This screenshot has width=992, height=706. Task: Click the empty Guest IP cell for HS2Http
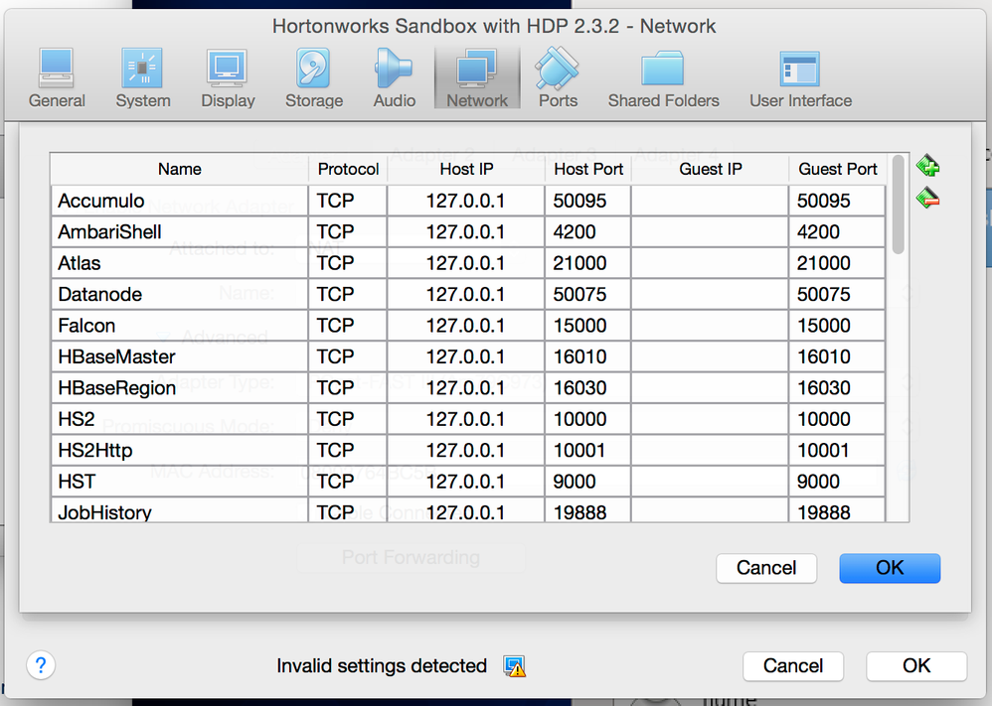(x=710, y=450)
